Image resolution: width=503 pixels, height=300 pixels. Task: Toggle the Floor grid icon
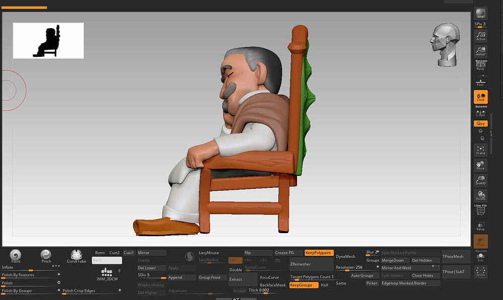tap(480, 82)
